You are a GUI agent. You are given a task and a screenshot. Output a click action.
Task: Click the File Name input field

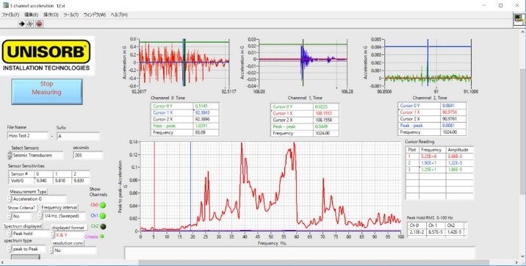[x=29, y=136]
